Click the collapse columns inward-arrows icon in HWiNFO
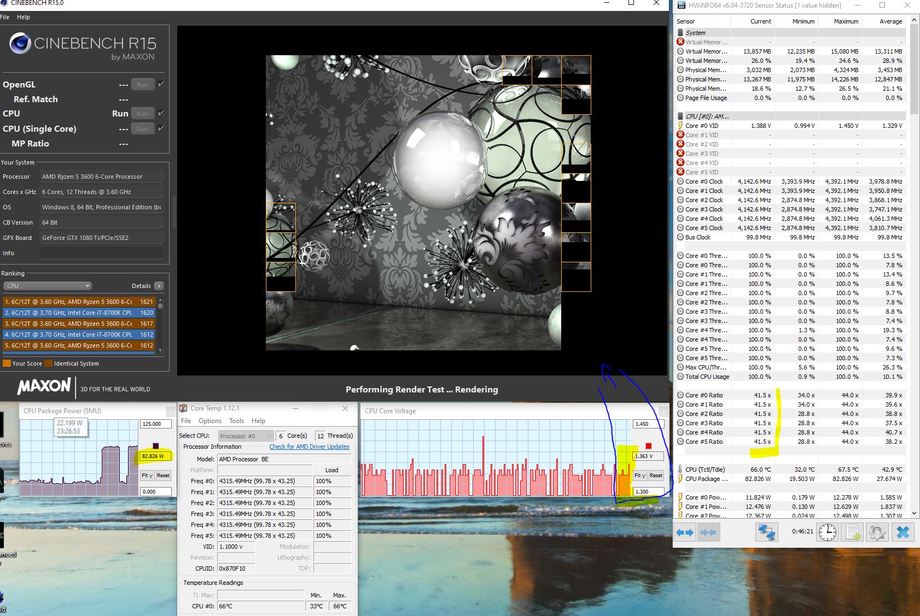 pos(708,532)
